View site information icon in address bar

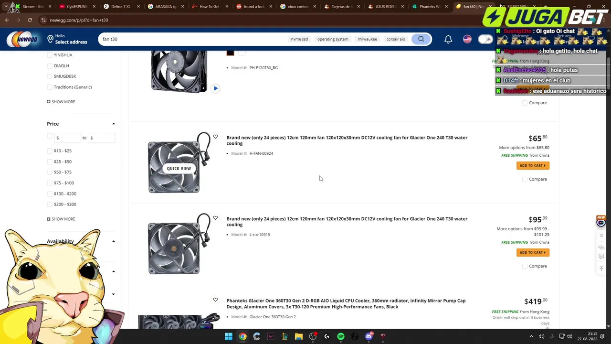(43, 20)
